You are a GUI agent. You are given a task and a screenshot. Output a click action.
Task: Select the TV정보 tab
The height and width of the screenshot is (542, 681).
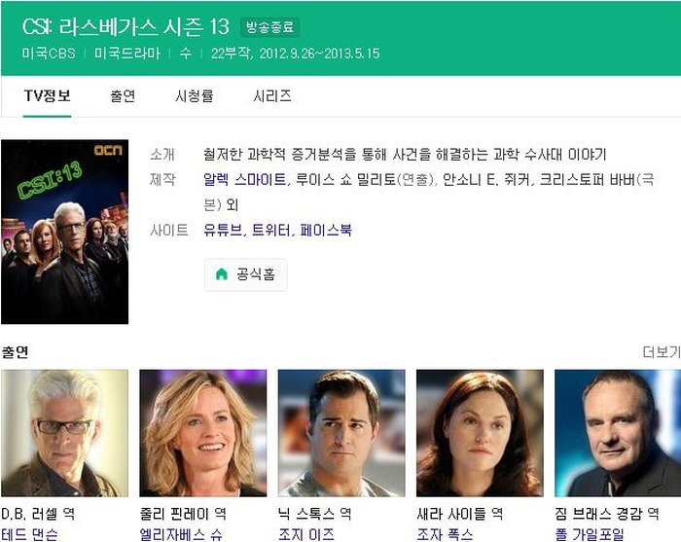(48, 96)
